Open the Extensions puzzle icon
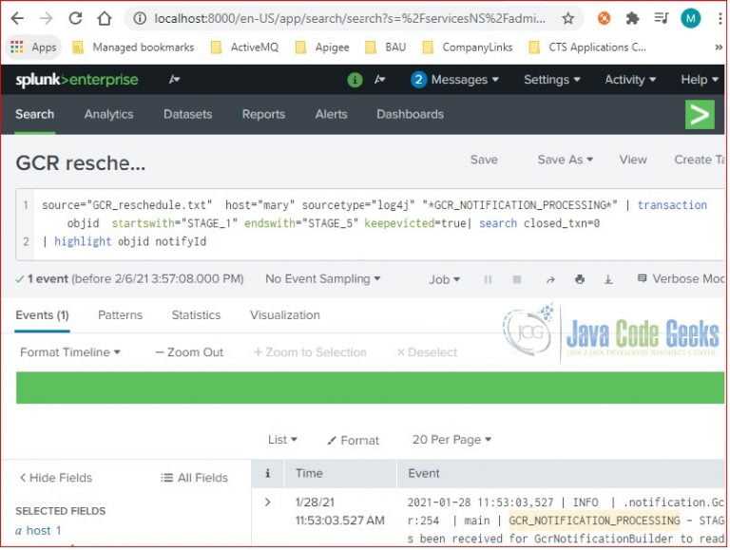The width and height of the screenshot is (730, 550). click(632, 18)
